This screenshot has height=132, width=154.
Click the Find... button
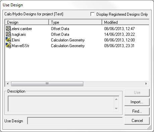click(x=137, y=111)
